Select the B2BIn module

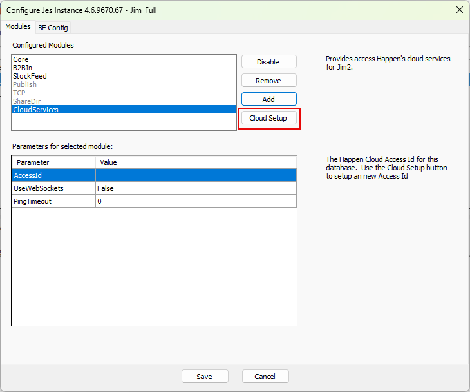pos(23,68)
